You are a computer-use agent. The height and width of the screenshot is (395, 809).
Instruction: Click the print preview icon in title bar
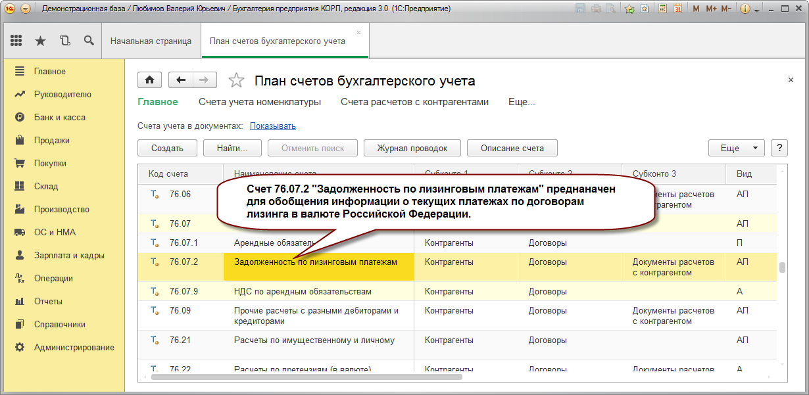click(x=610, y=9)
